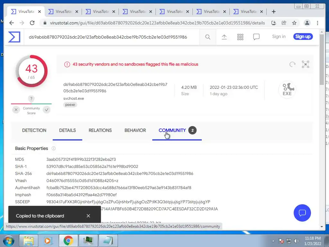The image size is (329, 247).
Task: Click the volume speaker tray icon
Action: (x=296, y=241)
